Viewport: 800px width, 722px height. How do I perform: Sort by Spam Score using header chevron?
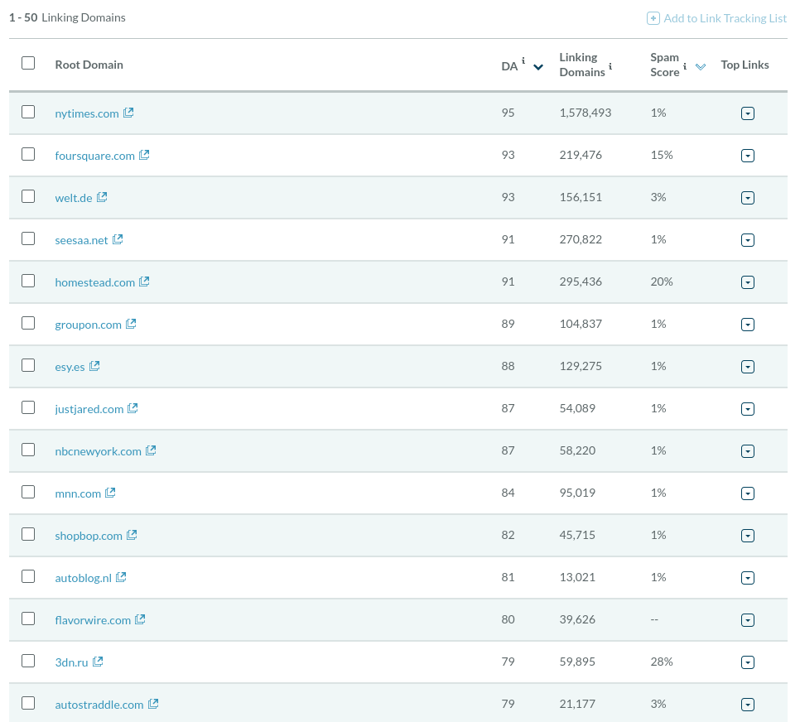tap(701, 67)
